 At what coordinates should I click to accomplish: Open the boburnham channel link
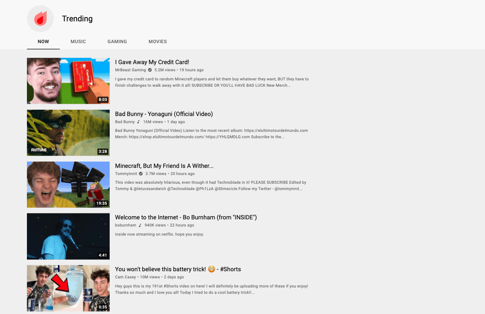pyautogui.click(x=126, y=225)
